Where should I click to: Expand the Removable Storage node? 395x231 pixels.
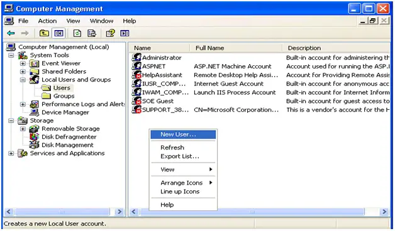[23, 129]
